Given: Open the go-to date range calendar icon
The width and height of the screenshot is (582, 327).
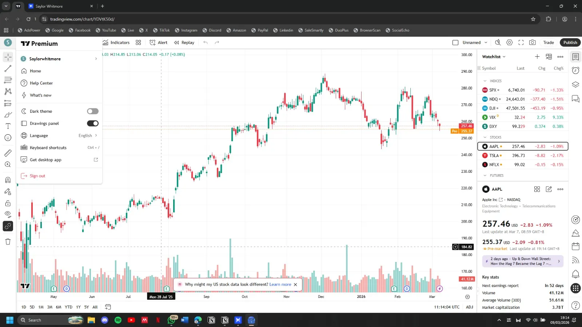Looking at the screenshot, I should point(108,307).
